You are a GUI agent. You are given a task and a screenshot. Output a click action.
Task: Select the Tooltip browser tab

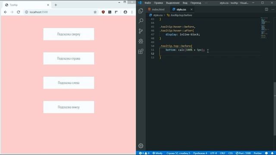27,5
